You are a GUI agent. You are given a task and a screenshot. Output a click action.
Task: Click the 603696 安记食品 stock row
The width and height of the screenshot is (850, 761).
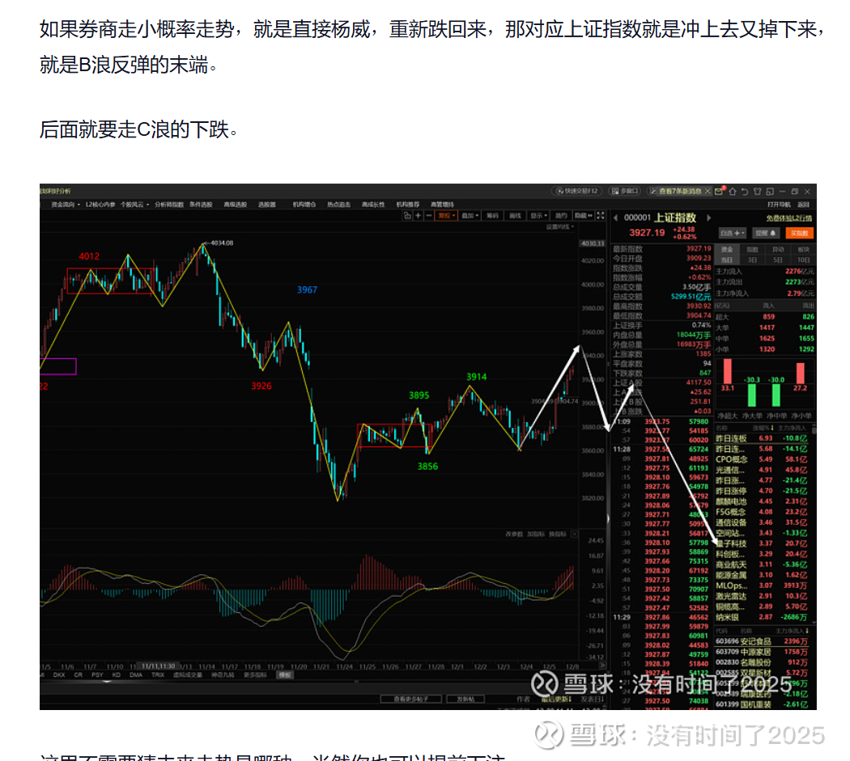[x=763, y=641]
